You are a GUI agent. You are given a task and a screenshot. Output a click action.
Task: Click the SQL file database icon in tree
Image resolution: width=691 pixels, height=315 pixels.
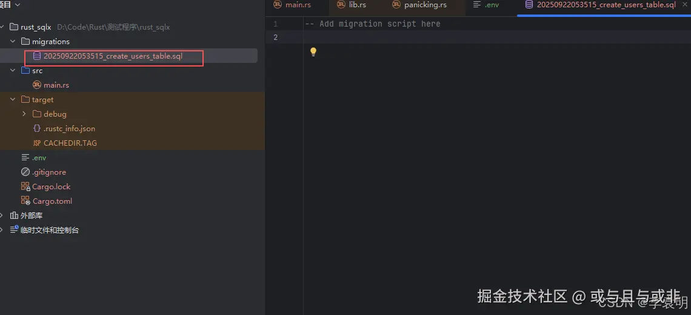point(37,56)
